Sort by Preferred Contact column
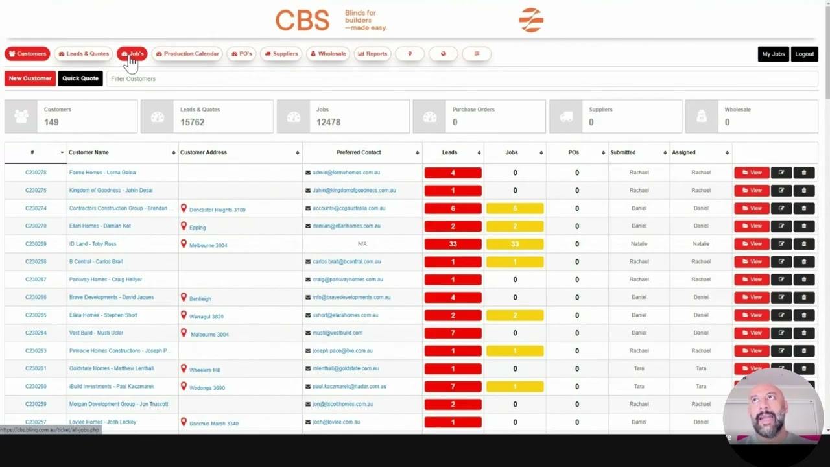The height and width of the screenshot is (467, 830). [417, 152]
